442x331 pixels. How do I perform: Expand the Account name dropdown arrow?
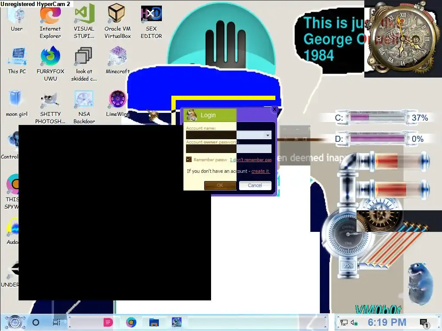(268, 135)
